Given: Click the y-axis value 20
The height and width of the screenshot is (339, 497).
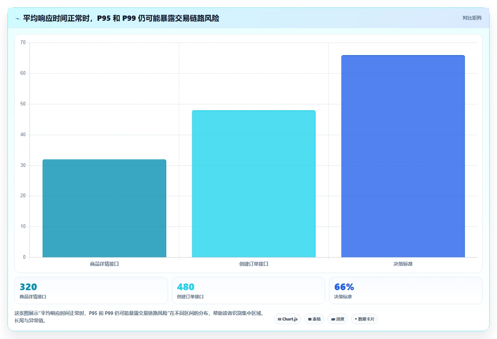Looking at the screenshot, I should [23, 196].
